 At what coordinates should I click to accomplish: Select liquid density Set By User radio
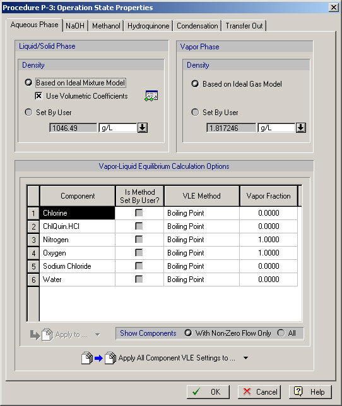(28, 113)
